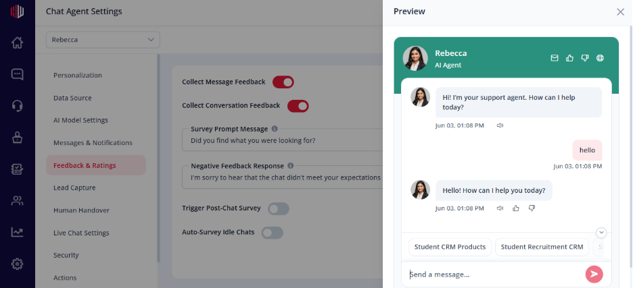The width and height of the screenshot is (633, 288).
Task: Click the Student CRM Products suggestion chip
Action: 450,247
